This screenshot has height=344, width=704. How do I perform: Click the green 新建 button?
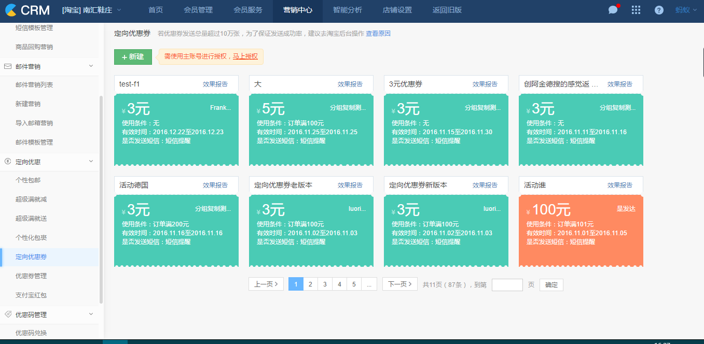click(x=133, y=57)
